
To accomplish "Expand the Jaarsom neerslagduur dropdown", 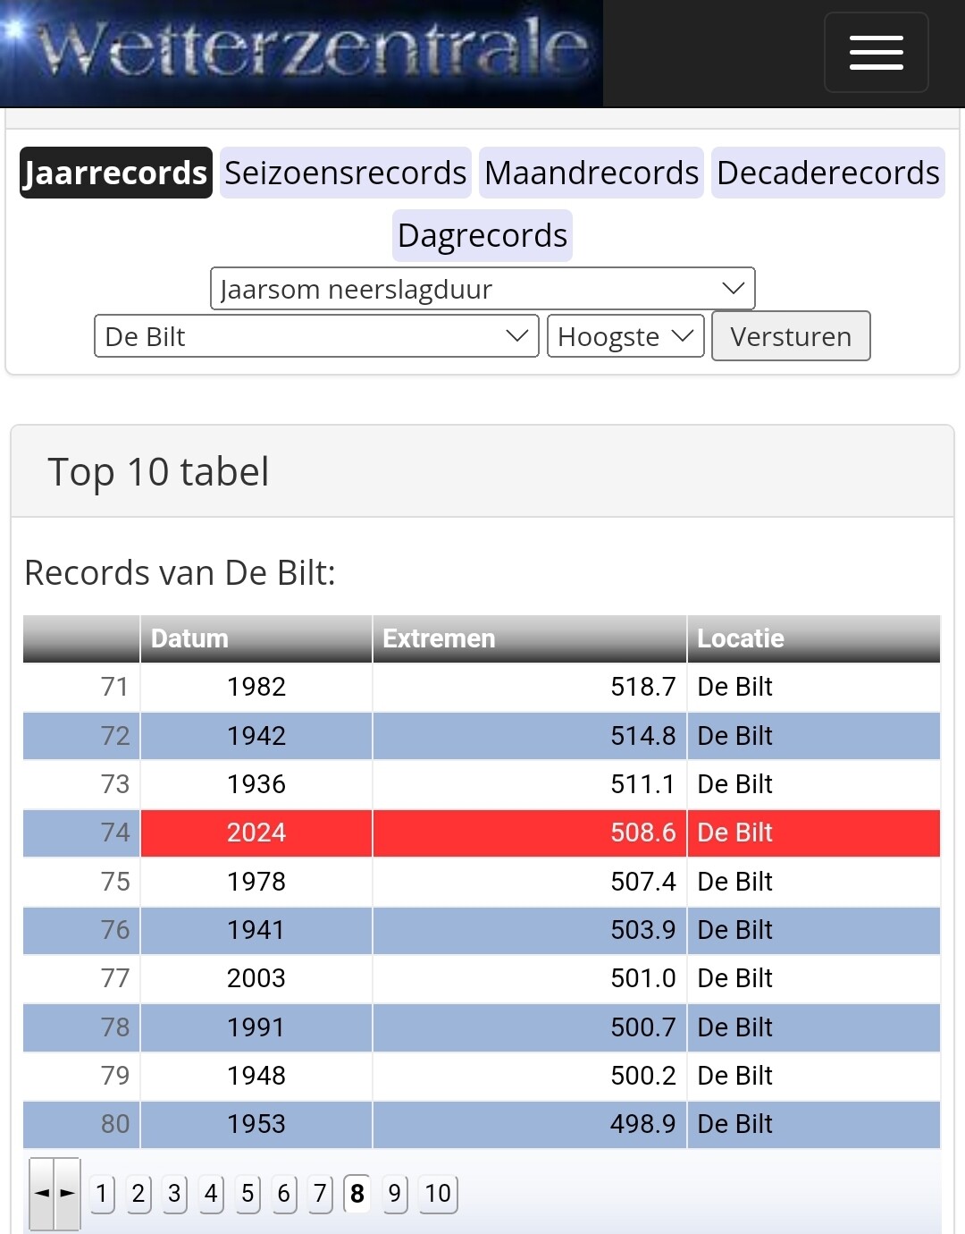I will coord(482,289).
